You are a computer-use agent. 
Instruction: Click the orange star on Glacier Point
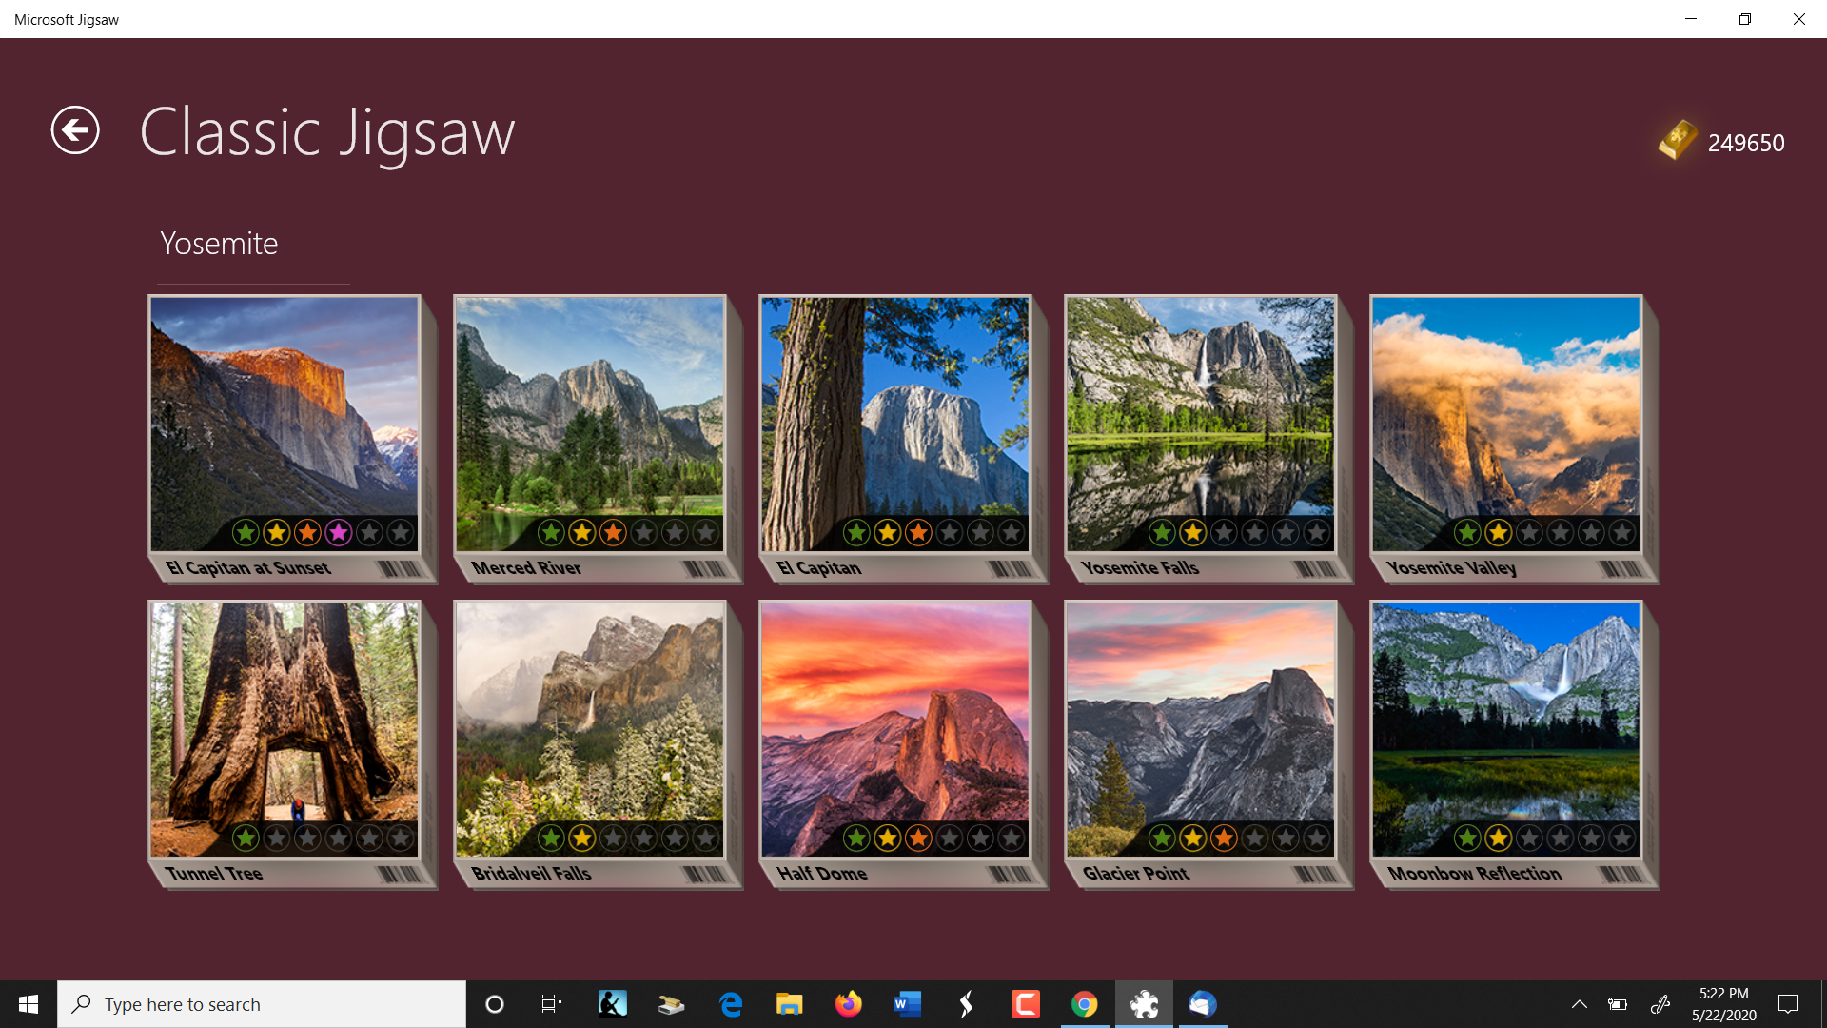tap(1224, 839)
